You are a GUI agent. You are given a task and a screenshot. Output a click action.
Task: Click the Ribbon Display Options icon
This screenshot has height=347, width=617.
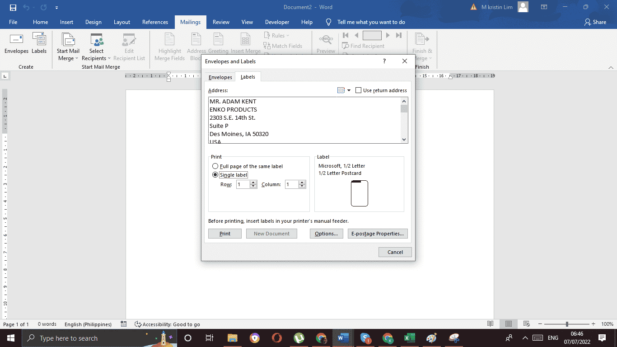point(544,7)
